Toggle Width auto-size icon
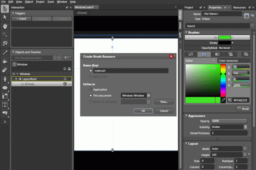Screen dimensions: 256x170 click(x=245, y=149)
